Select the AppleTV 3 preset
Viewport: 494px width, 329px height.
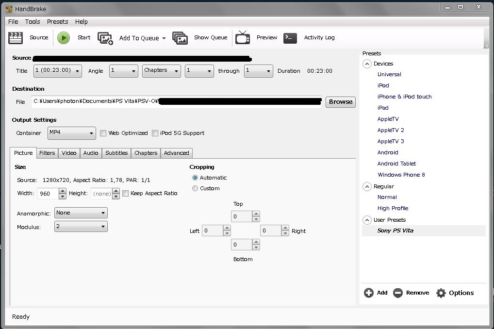click(x=391, y=141)
